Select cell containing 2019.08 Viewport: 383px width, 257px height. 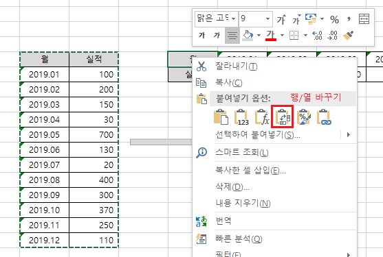tap(45, 180)
